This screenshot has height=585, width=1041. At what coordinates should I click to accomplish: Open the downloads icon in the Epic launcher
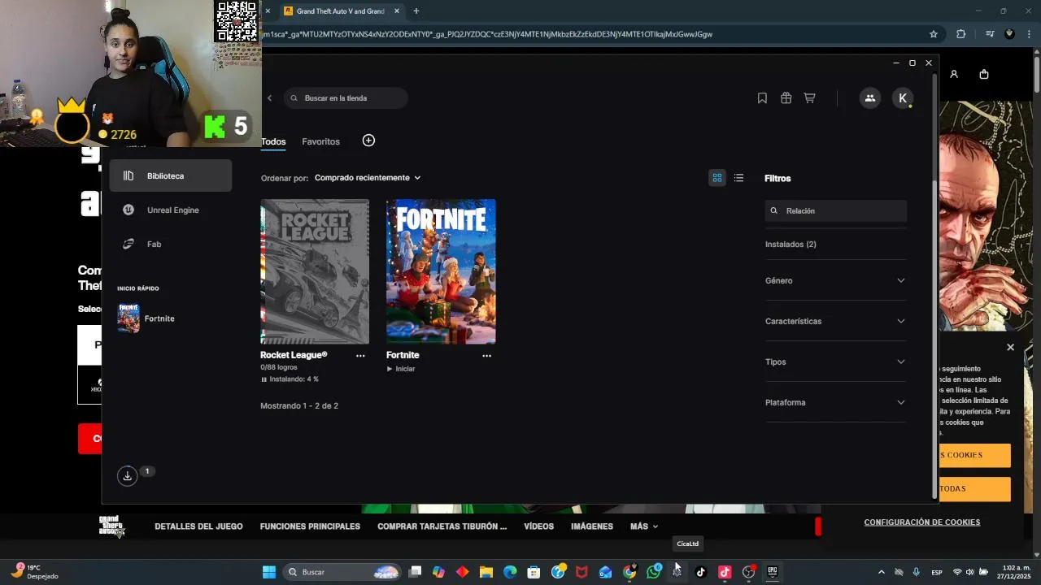(127, 476)
